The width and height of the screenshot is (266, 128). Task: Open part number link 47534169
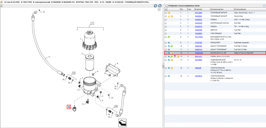coord(198,43)
